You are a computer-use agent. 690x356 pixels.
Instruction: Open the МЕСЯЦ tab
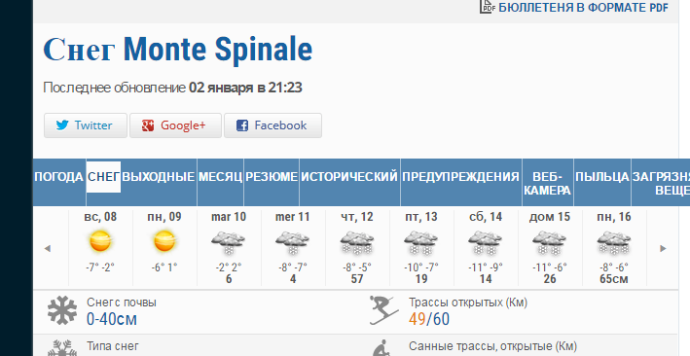point(220,177)
